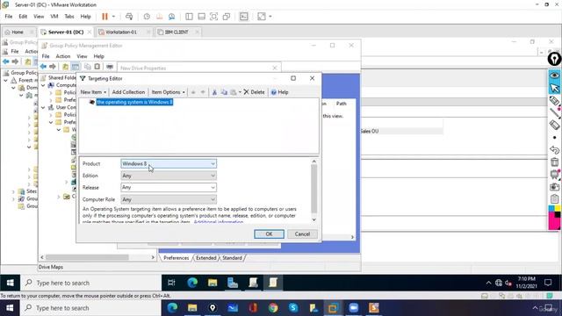
Task: Open the Release dropdown
Action: click(169, 187)
